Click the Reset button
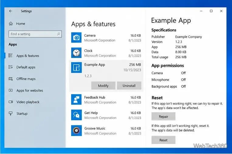 [163, 140]
